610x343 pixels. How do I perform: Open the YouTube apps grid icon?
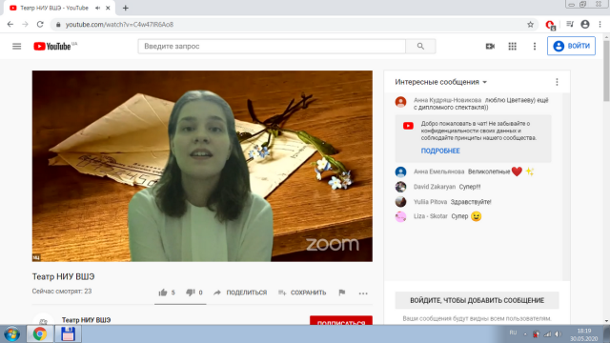click(x=513, y=47)
